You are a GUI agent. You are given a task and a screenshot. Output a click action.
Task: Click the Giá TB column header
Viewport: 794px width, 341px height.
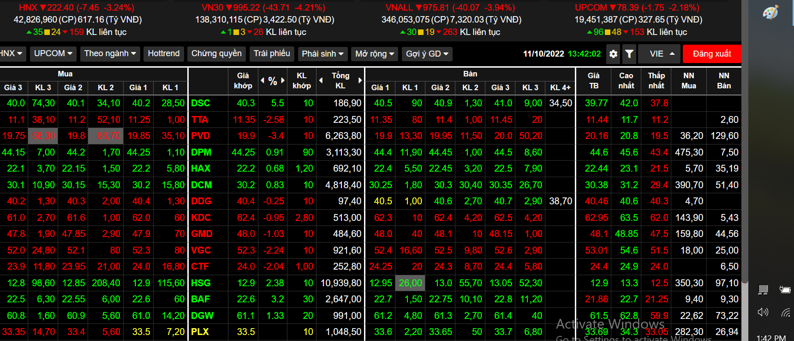(593, 81)
